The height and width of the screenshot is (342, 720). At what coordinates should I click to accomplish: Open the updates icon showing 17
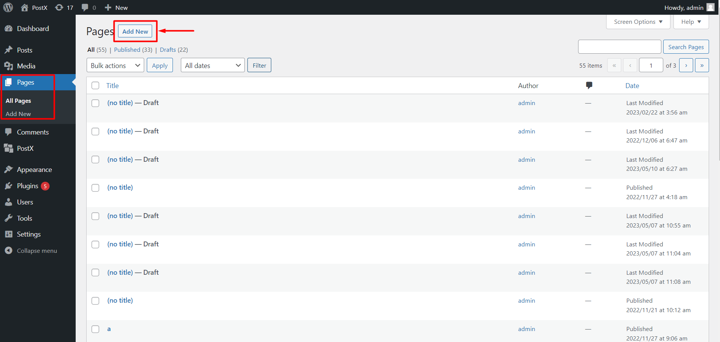(x=59, y=8)
